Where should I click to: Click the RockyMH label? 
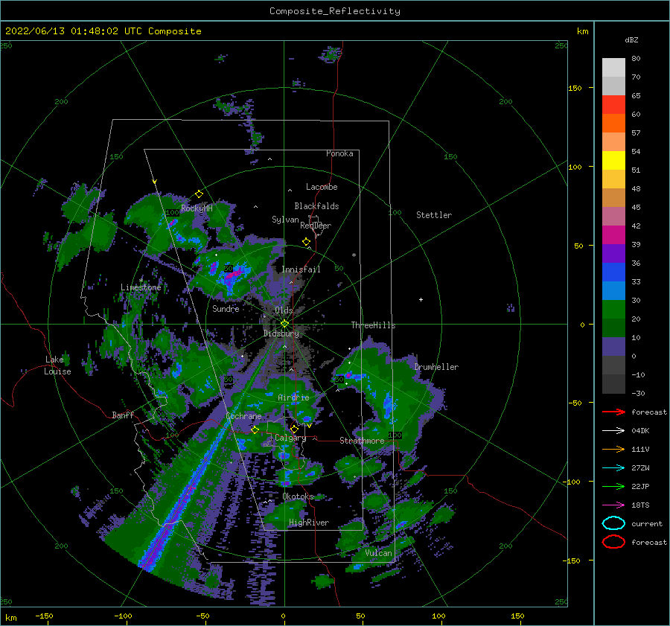tap(197, 208)
